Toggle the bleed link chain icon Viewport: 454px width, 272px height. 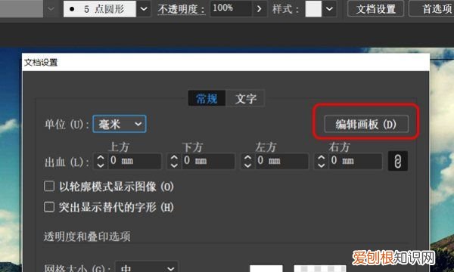point(398,161)
